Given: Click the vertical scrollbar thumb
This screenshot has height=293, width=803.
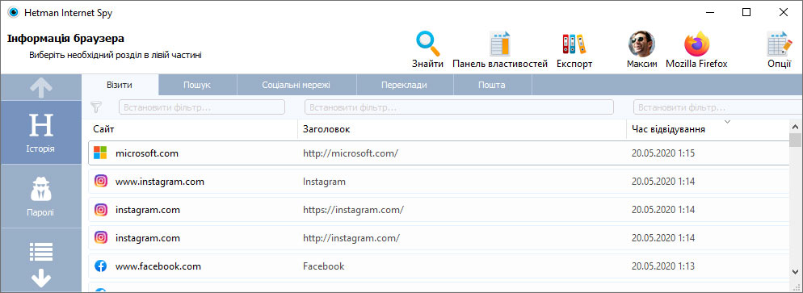Looking at the screenshot, I should 795,140.
